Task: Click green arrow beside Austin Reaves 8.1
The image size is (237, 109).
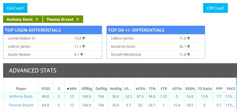Action: coord(82,55)
